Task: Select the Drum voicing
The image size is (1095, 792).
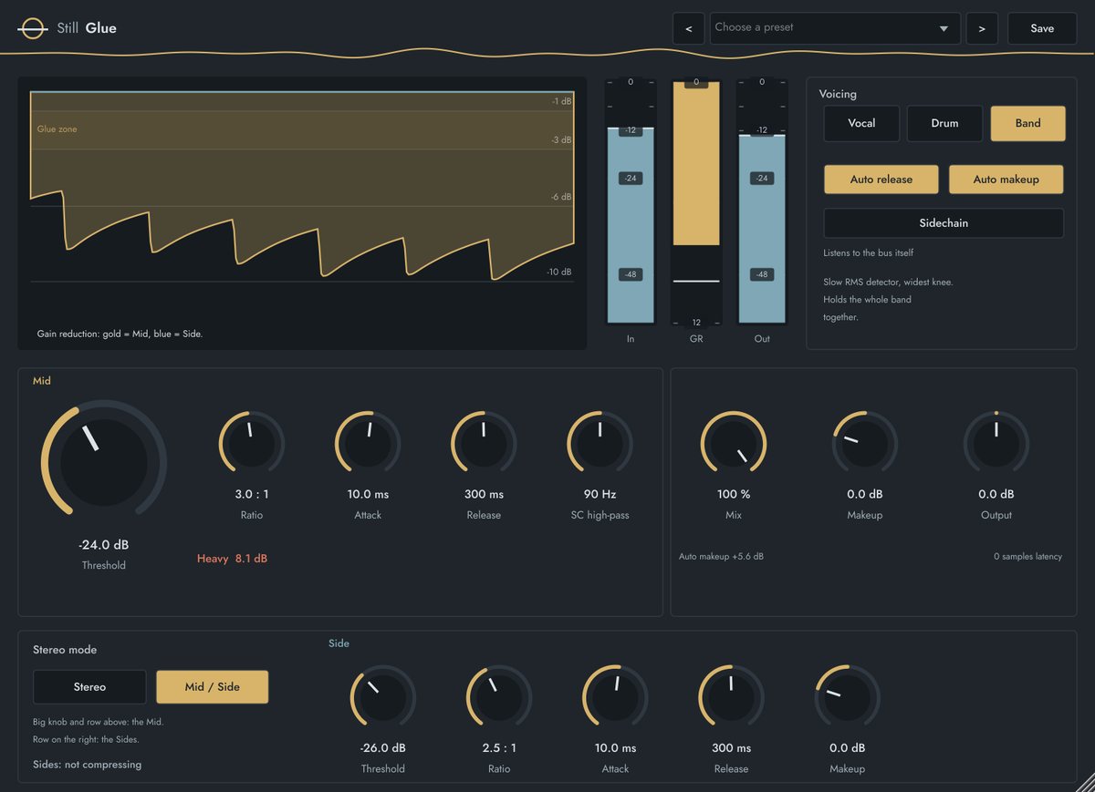Action: click(x=944, y=123)
